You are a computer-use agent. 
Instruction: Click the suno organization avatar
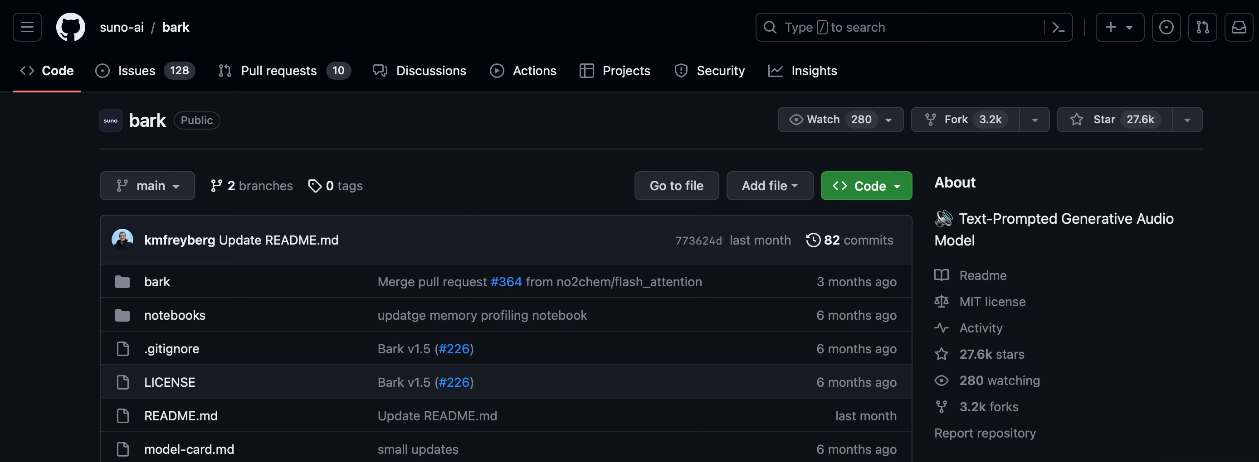[111, 120]
